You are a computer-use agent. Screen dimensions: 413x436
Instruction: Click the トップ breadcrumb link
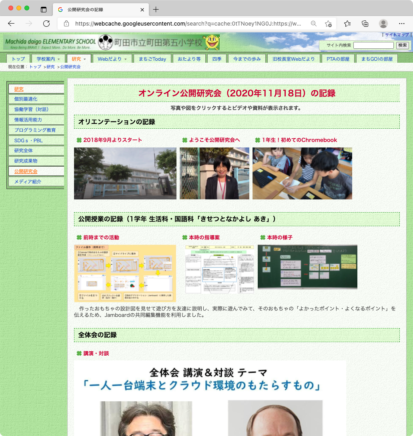(35, 67)
